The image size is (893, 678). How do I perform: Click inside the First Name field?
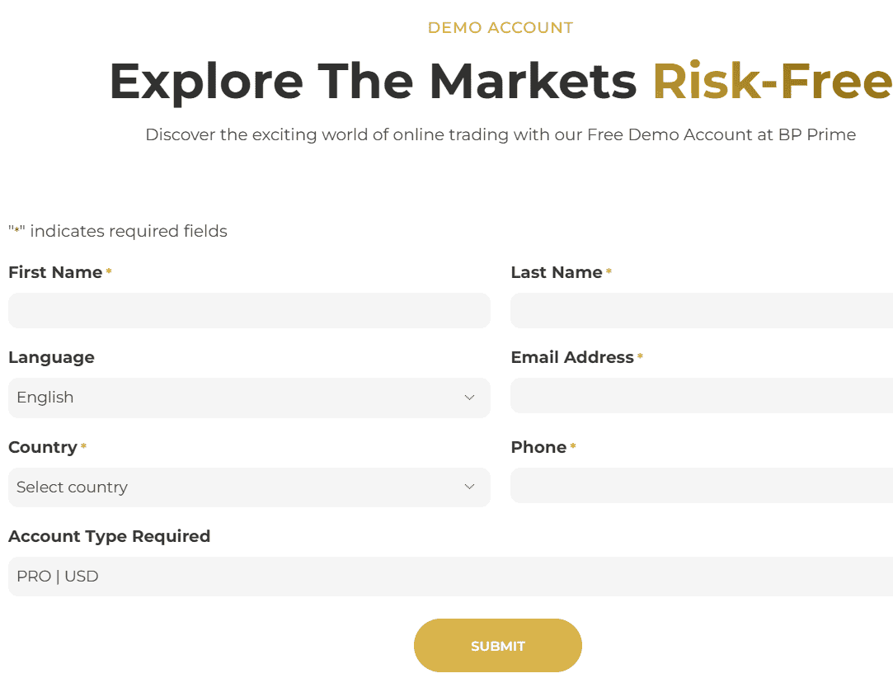pos(247,310)
